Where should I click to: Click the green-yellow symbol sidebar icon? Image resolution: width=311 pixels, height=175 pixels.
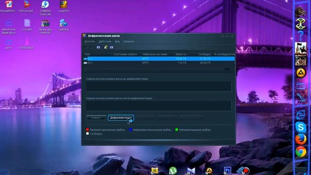301,24
